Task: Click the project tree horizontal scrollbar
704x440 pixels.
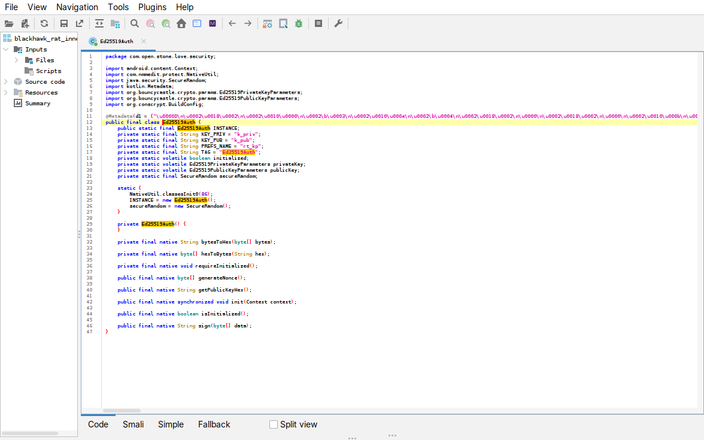Action: coord(30,433)
